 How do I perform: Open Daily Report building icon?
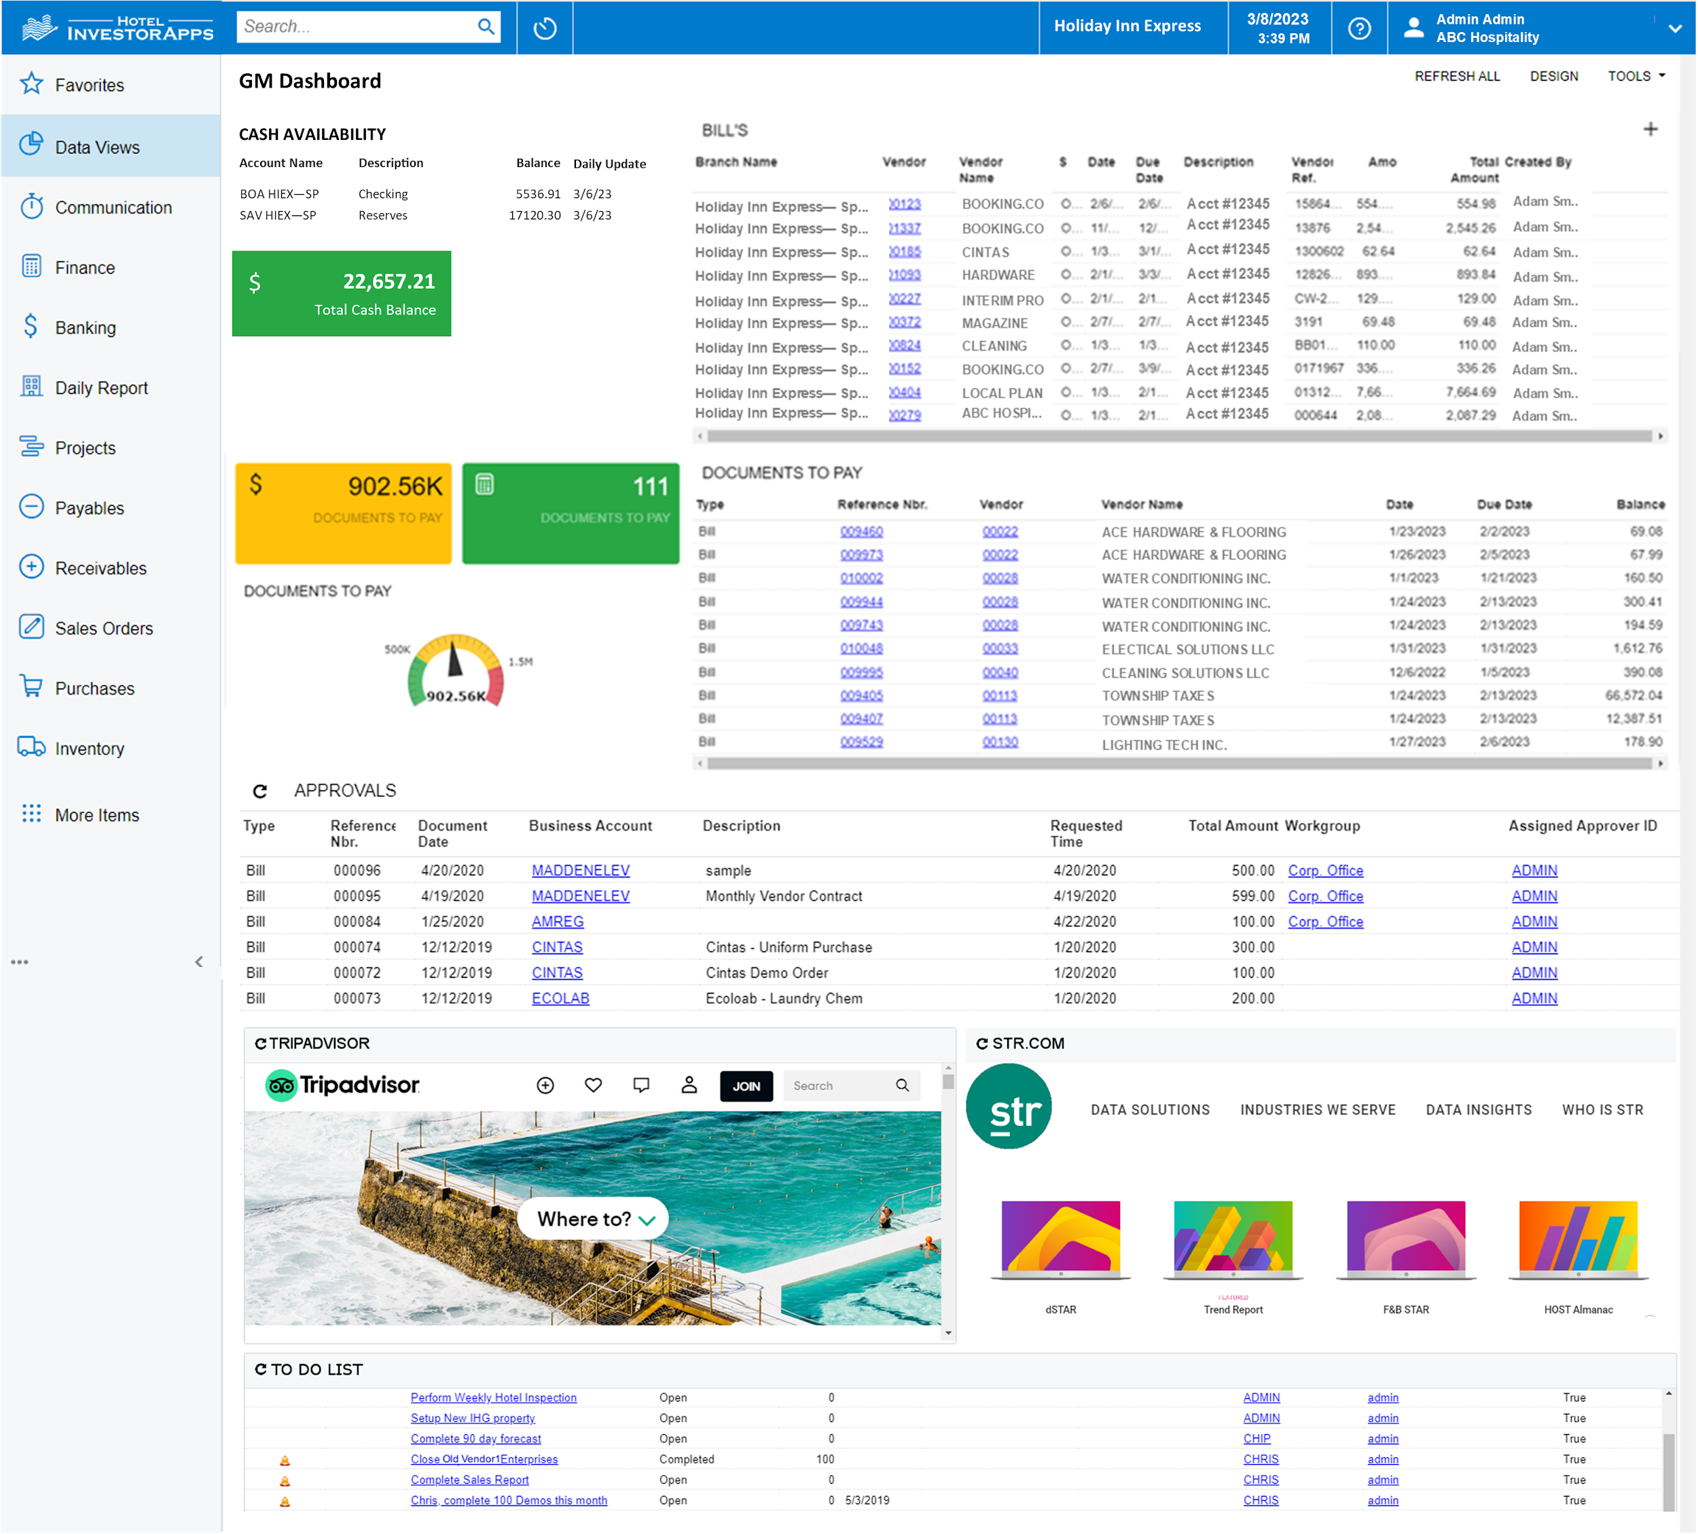[x=31, y=386]
